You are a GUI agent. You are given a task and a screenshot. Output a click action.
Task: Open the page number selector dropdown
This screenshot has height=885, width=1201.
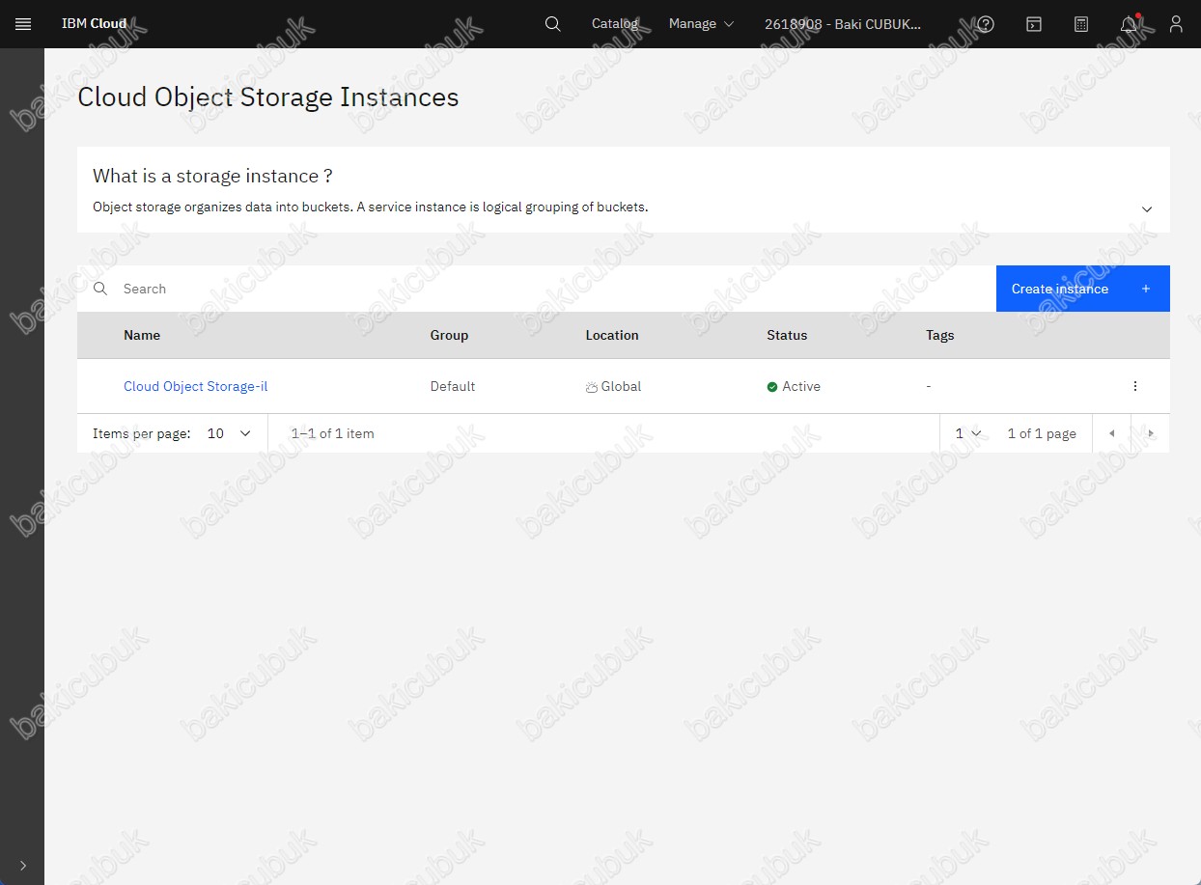[968, 433]
